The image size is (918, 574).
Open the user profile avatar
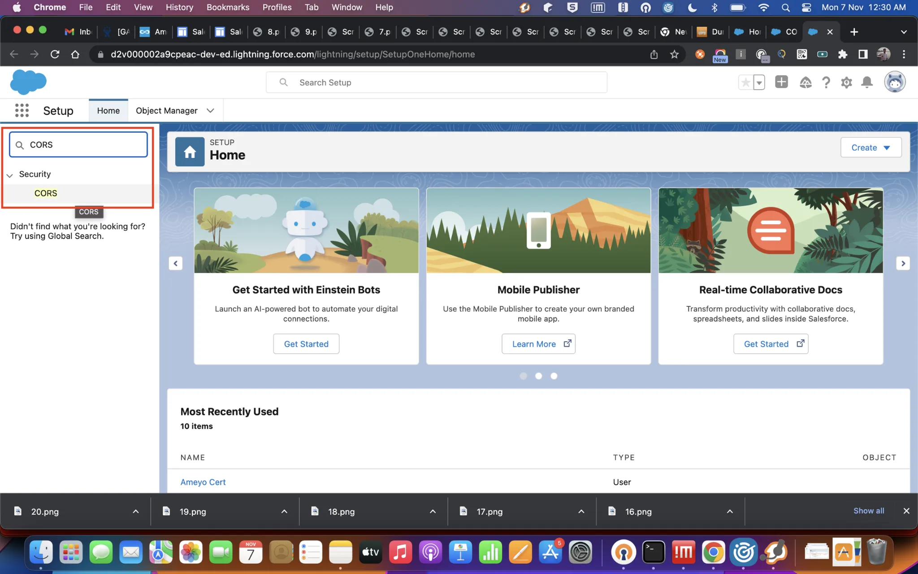895,82
